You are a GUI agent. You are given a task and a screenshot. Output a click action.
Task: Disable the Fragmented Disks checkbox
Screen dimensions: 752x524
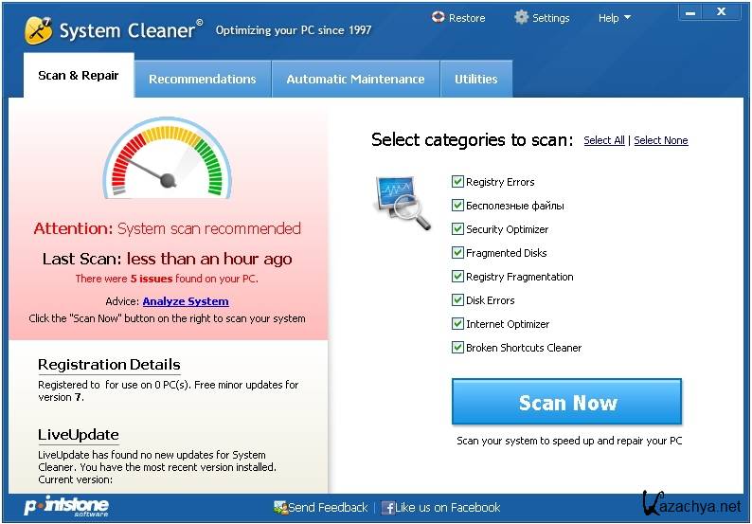(457, 253)
